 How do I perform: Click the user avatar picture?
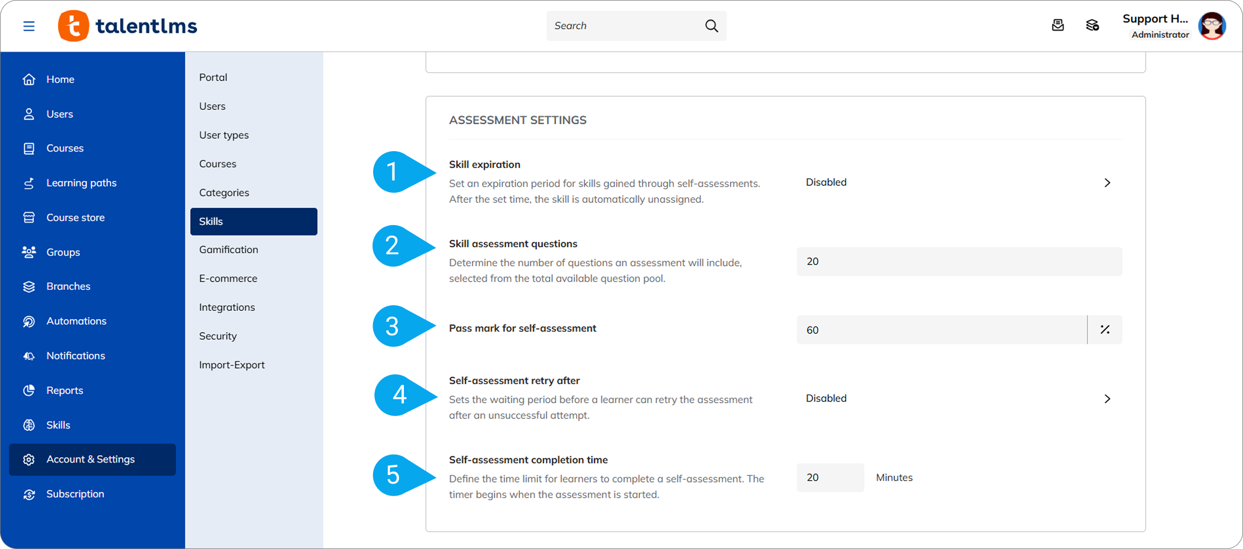(1212, 26)
